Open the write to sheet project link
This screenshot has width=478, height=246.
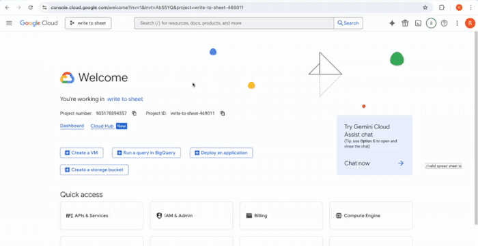coord(125,99)
